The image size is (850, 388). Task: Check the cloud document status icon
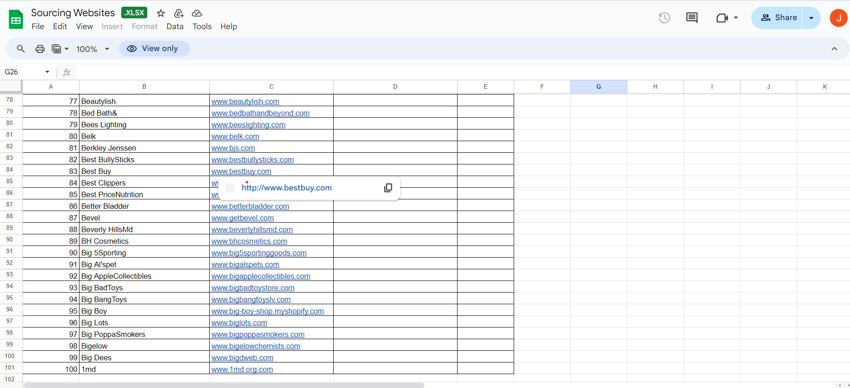coord(197,13)
